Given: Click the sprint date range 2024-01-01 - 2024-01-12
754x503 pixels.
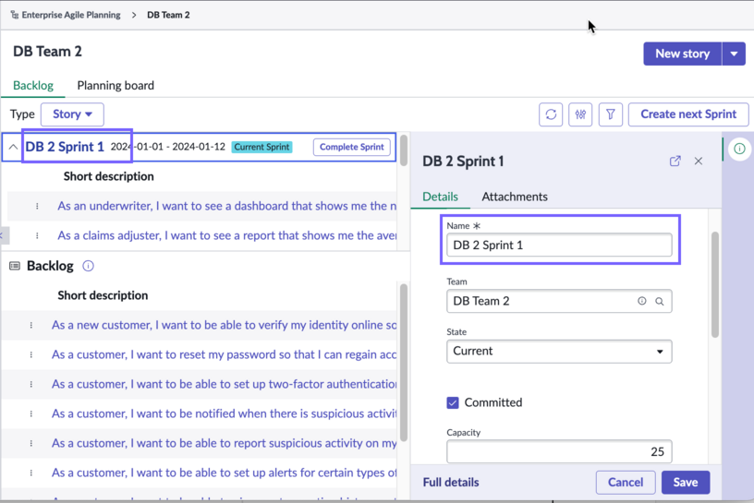Looking at the screenshot, I should click(x=168, y=147).
